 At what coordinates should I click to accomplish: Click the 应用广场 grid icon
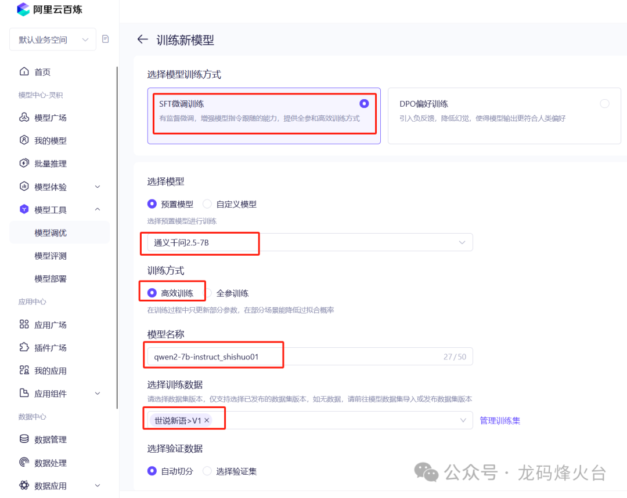tap(24, 324)
